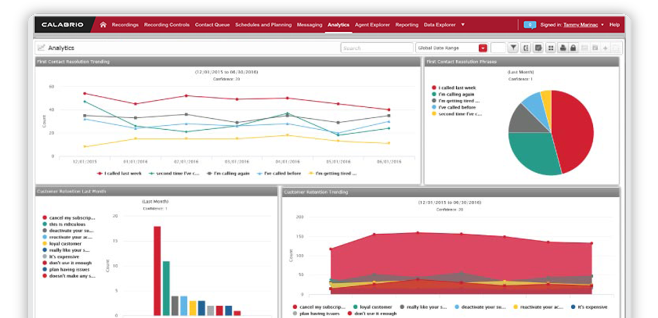Viewport: 658px width, 318px height.
Task: Click the Tammy Marinac user link
Action: pyautogui.click(x=581, y=25)
